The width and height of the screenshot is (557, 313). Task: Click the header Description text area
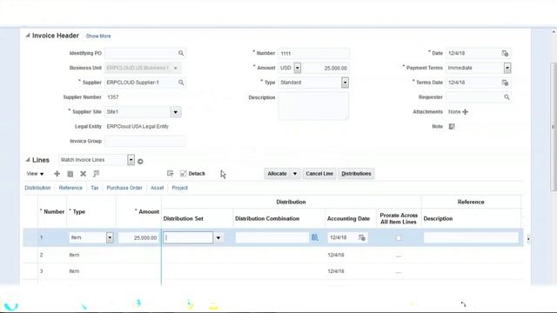pyautogui.click(x=313, y=106)
